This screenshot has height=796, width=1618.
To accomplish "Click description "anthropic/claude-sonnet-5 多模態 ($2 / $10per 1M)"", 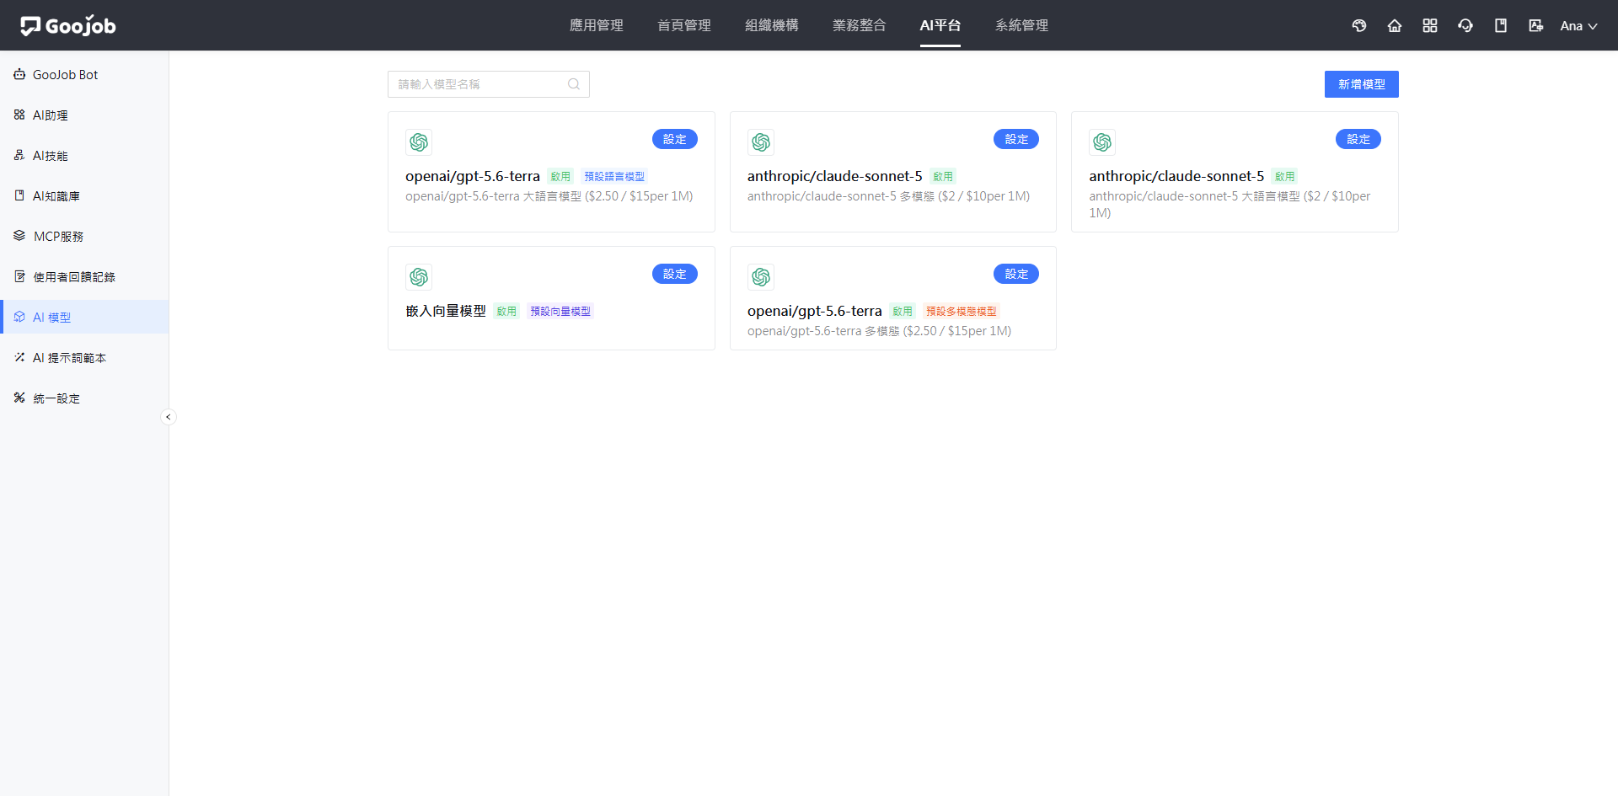I will tap(888, 196).
